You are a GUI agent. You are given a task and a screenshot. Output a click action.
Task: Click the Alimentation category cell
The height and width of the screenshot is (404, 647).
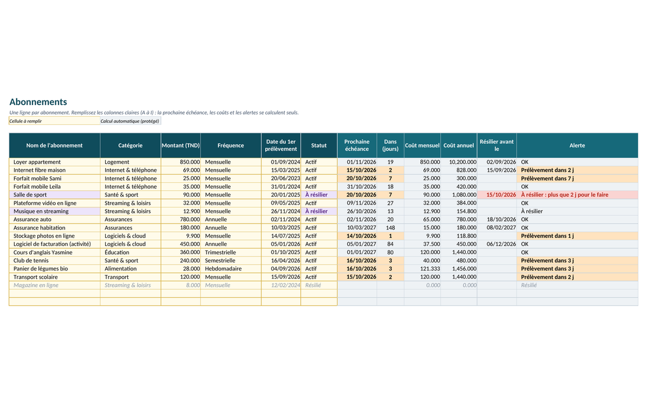(130, 269)
